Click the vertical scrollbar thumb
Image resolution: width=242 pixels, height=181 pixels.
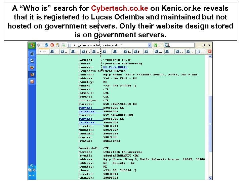[210, 124]
